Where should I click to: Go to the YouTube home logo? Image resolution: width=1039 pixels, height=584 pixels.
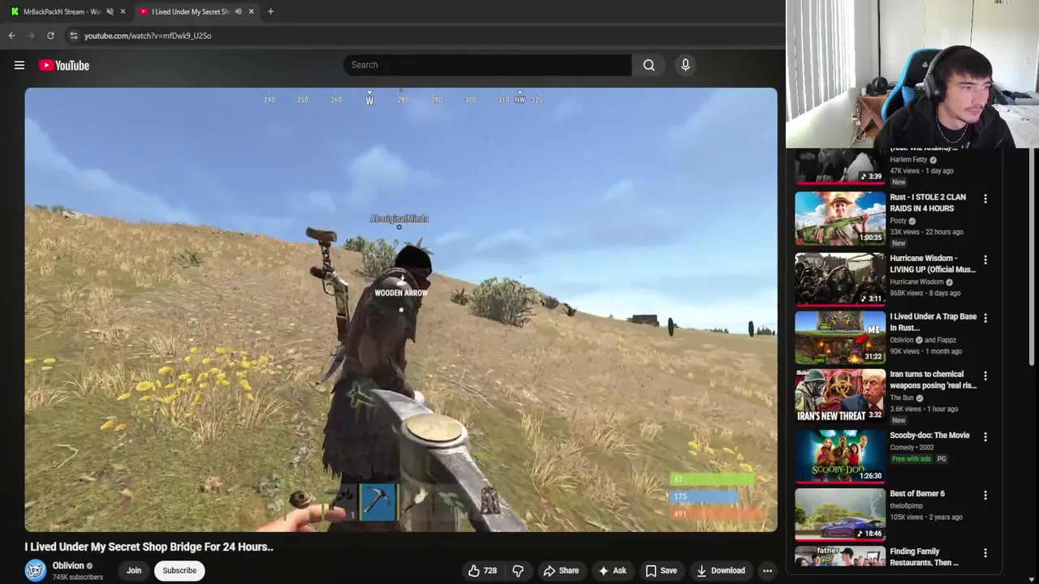coord(64,65)
